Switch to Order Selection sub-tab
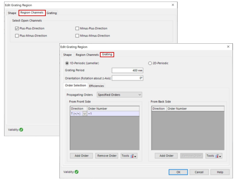 coord(75,85)
